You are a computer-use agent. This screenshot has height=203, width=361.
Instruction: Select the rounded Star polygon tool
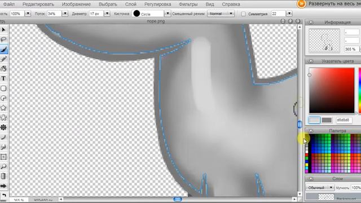click(x=3, y=118)
